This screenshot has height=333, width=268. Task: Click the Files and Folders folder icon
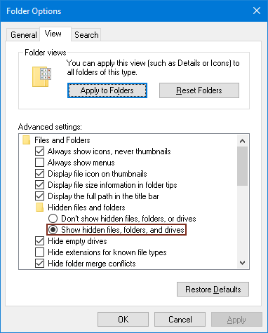(26, 140)
